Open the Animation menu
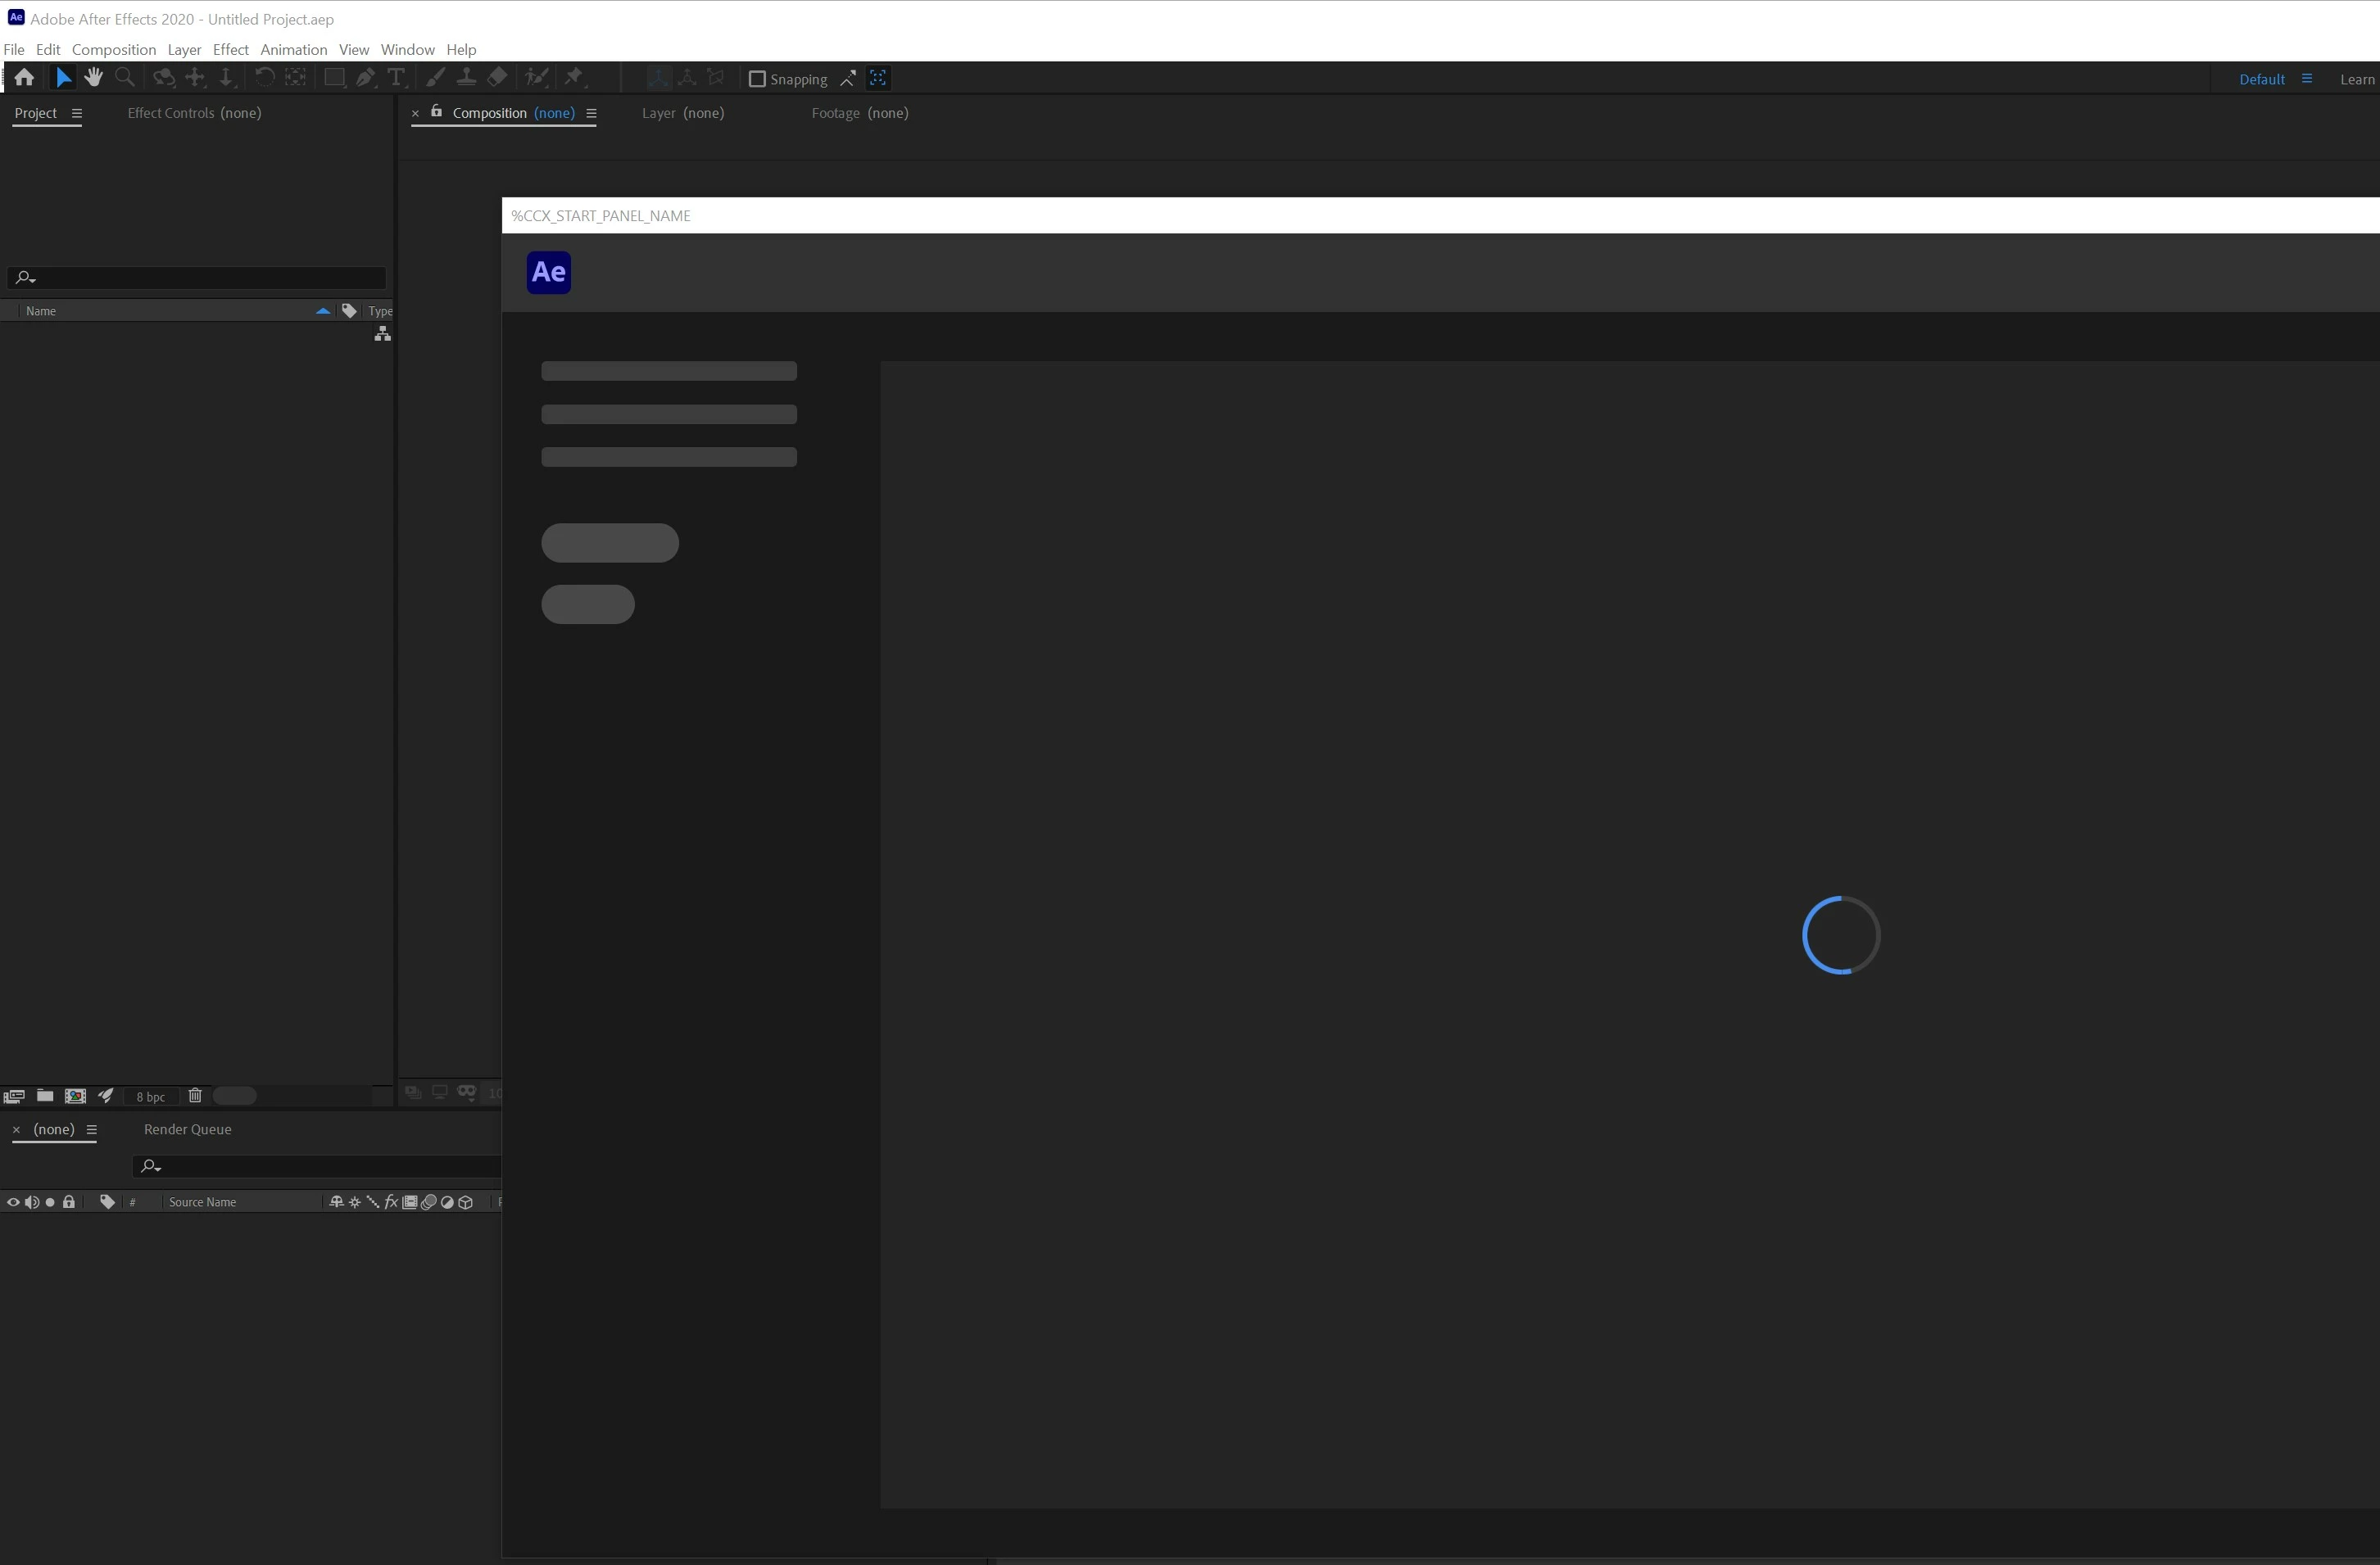This screenshot has width=2380, height=1565. click(293, 49)
